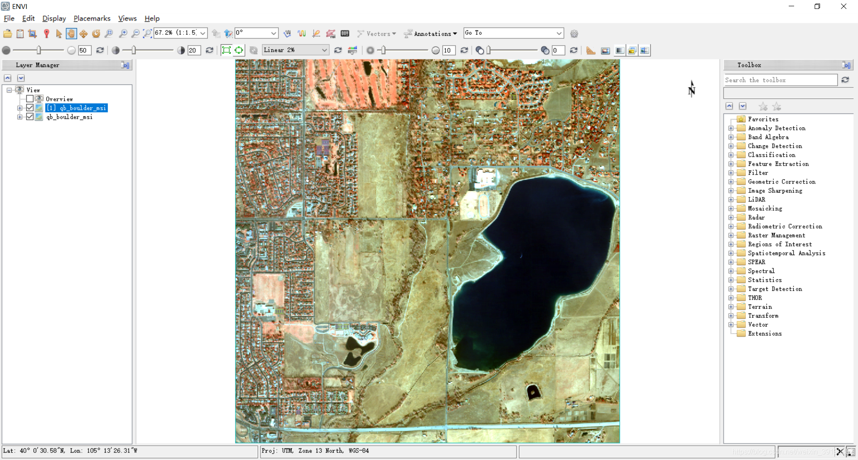Collapse all Toolbox folders button
Image resolution: width=858 pixels, height=460 pixels.
click(x=729, y=106)
